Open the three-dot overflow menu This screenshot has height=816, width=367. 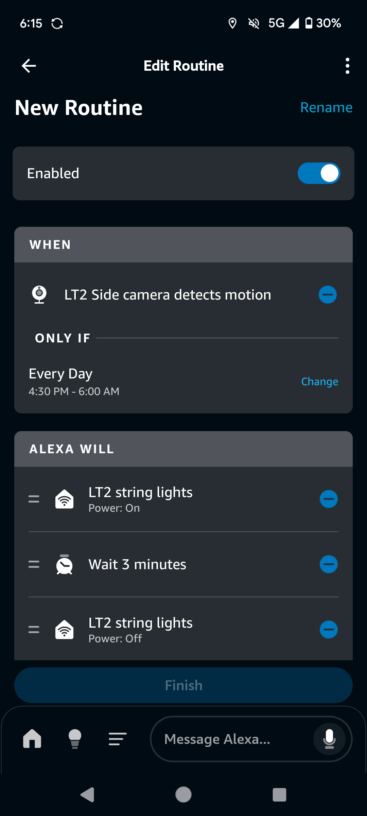347,66
